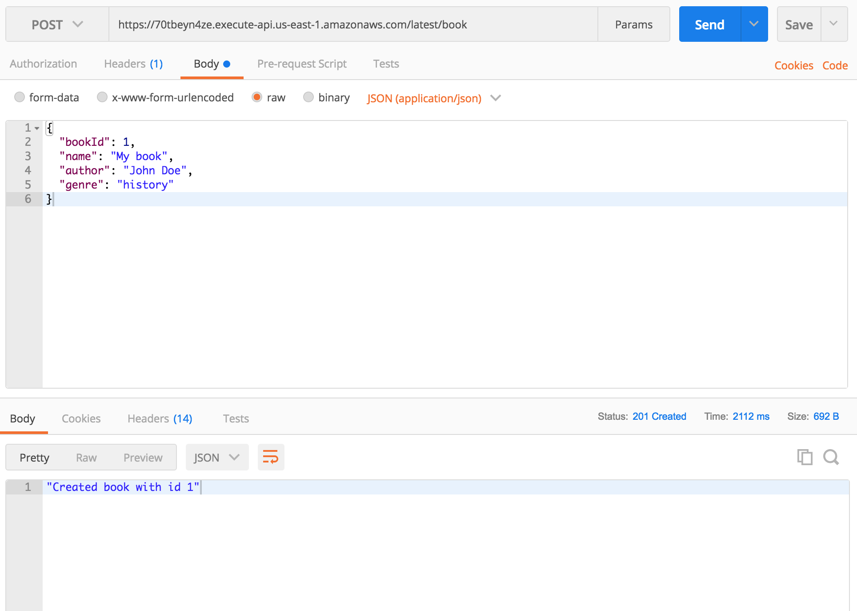
Task: Click the "Created book with id 1" response text
Action: [123, 487]
